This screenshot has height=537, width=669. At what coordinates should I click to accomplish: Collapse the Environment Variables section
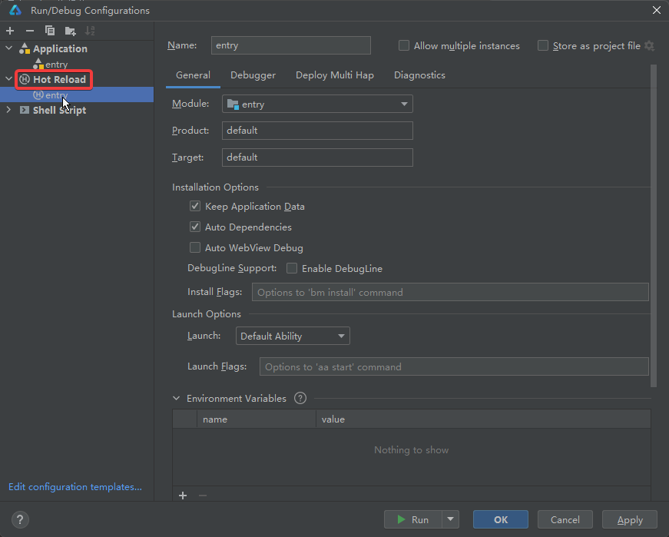(176, 398)
